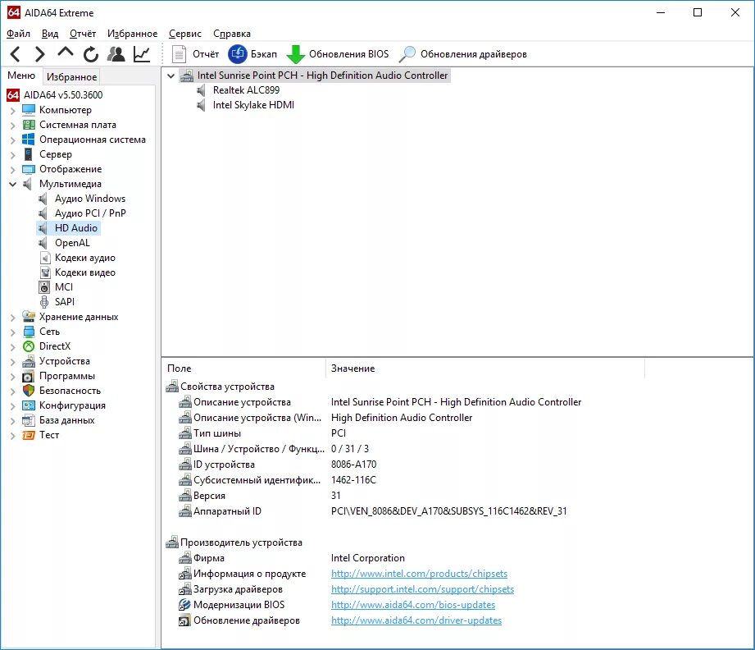
Task: Expand the Сеть tree node
Action: [x=13, y=332]
